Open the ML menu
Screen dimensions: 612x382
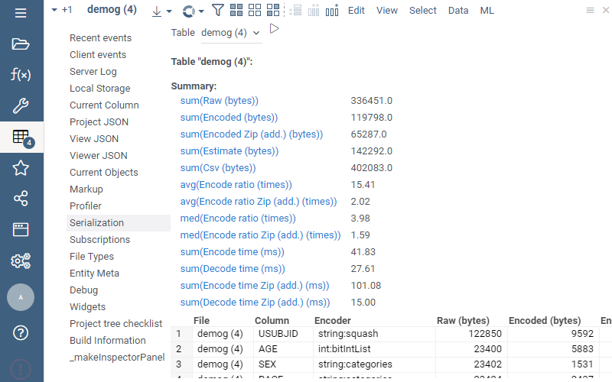pos(487,11)
